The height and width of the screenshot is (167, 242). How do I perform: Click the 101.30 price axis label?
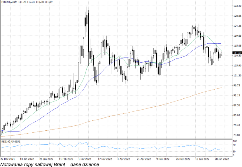237,75
